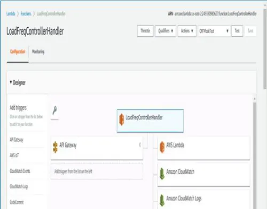Select the LoadFreqControllerHandler function box

tap(150, 120)
